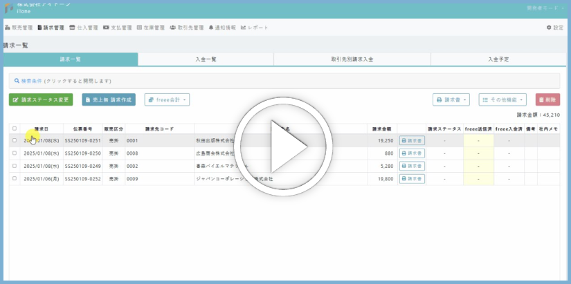Screen dimensions: 571x284
Task: Click the freee入金済 column header
Action: coord(509,129)
